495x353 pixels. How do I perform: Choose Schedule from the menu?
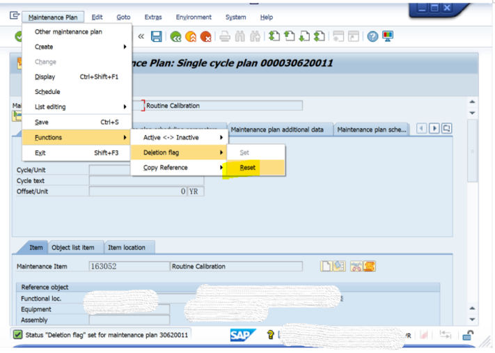pos(77,92)
